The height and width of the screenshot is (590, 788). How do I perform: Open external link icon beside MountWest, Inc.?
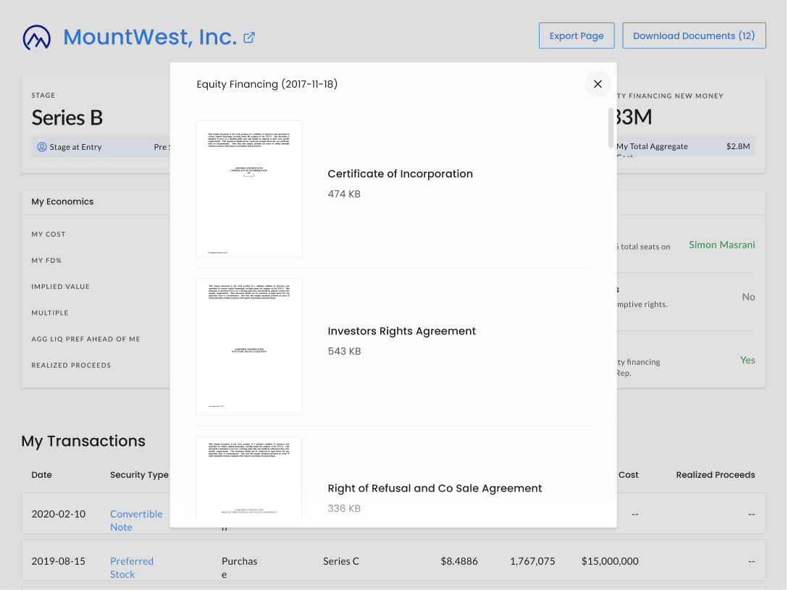tap(249, 37)
